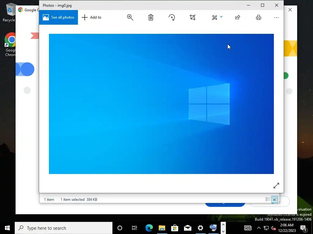The image size is (313, 234).
Task: Minimize the Photos window
Action: point(249,5)
